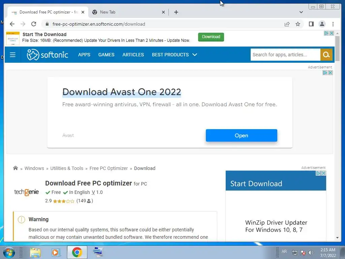Click the browser forward arrow
This screenshot has width=345, height=259.
23,24
